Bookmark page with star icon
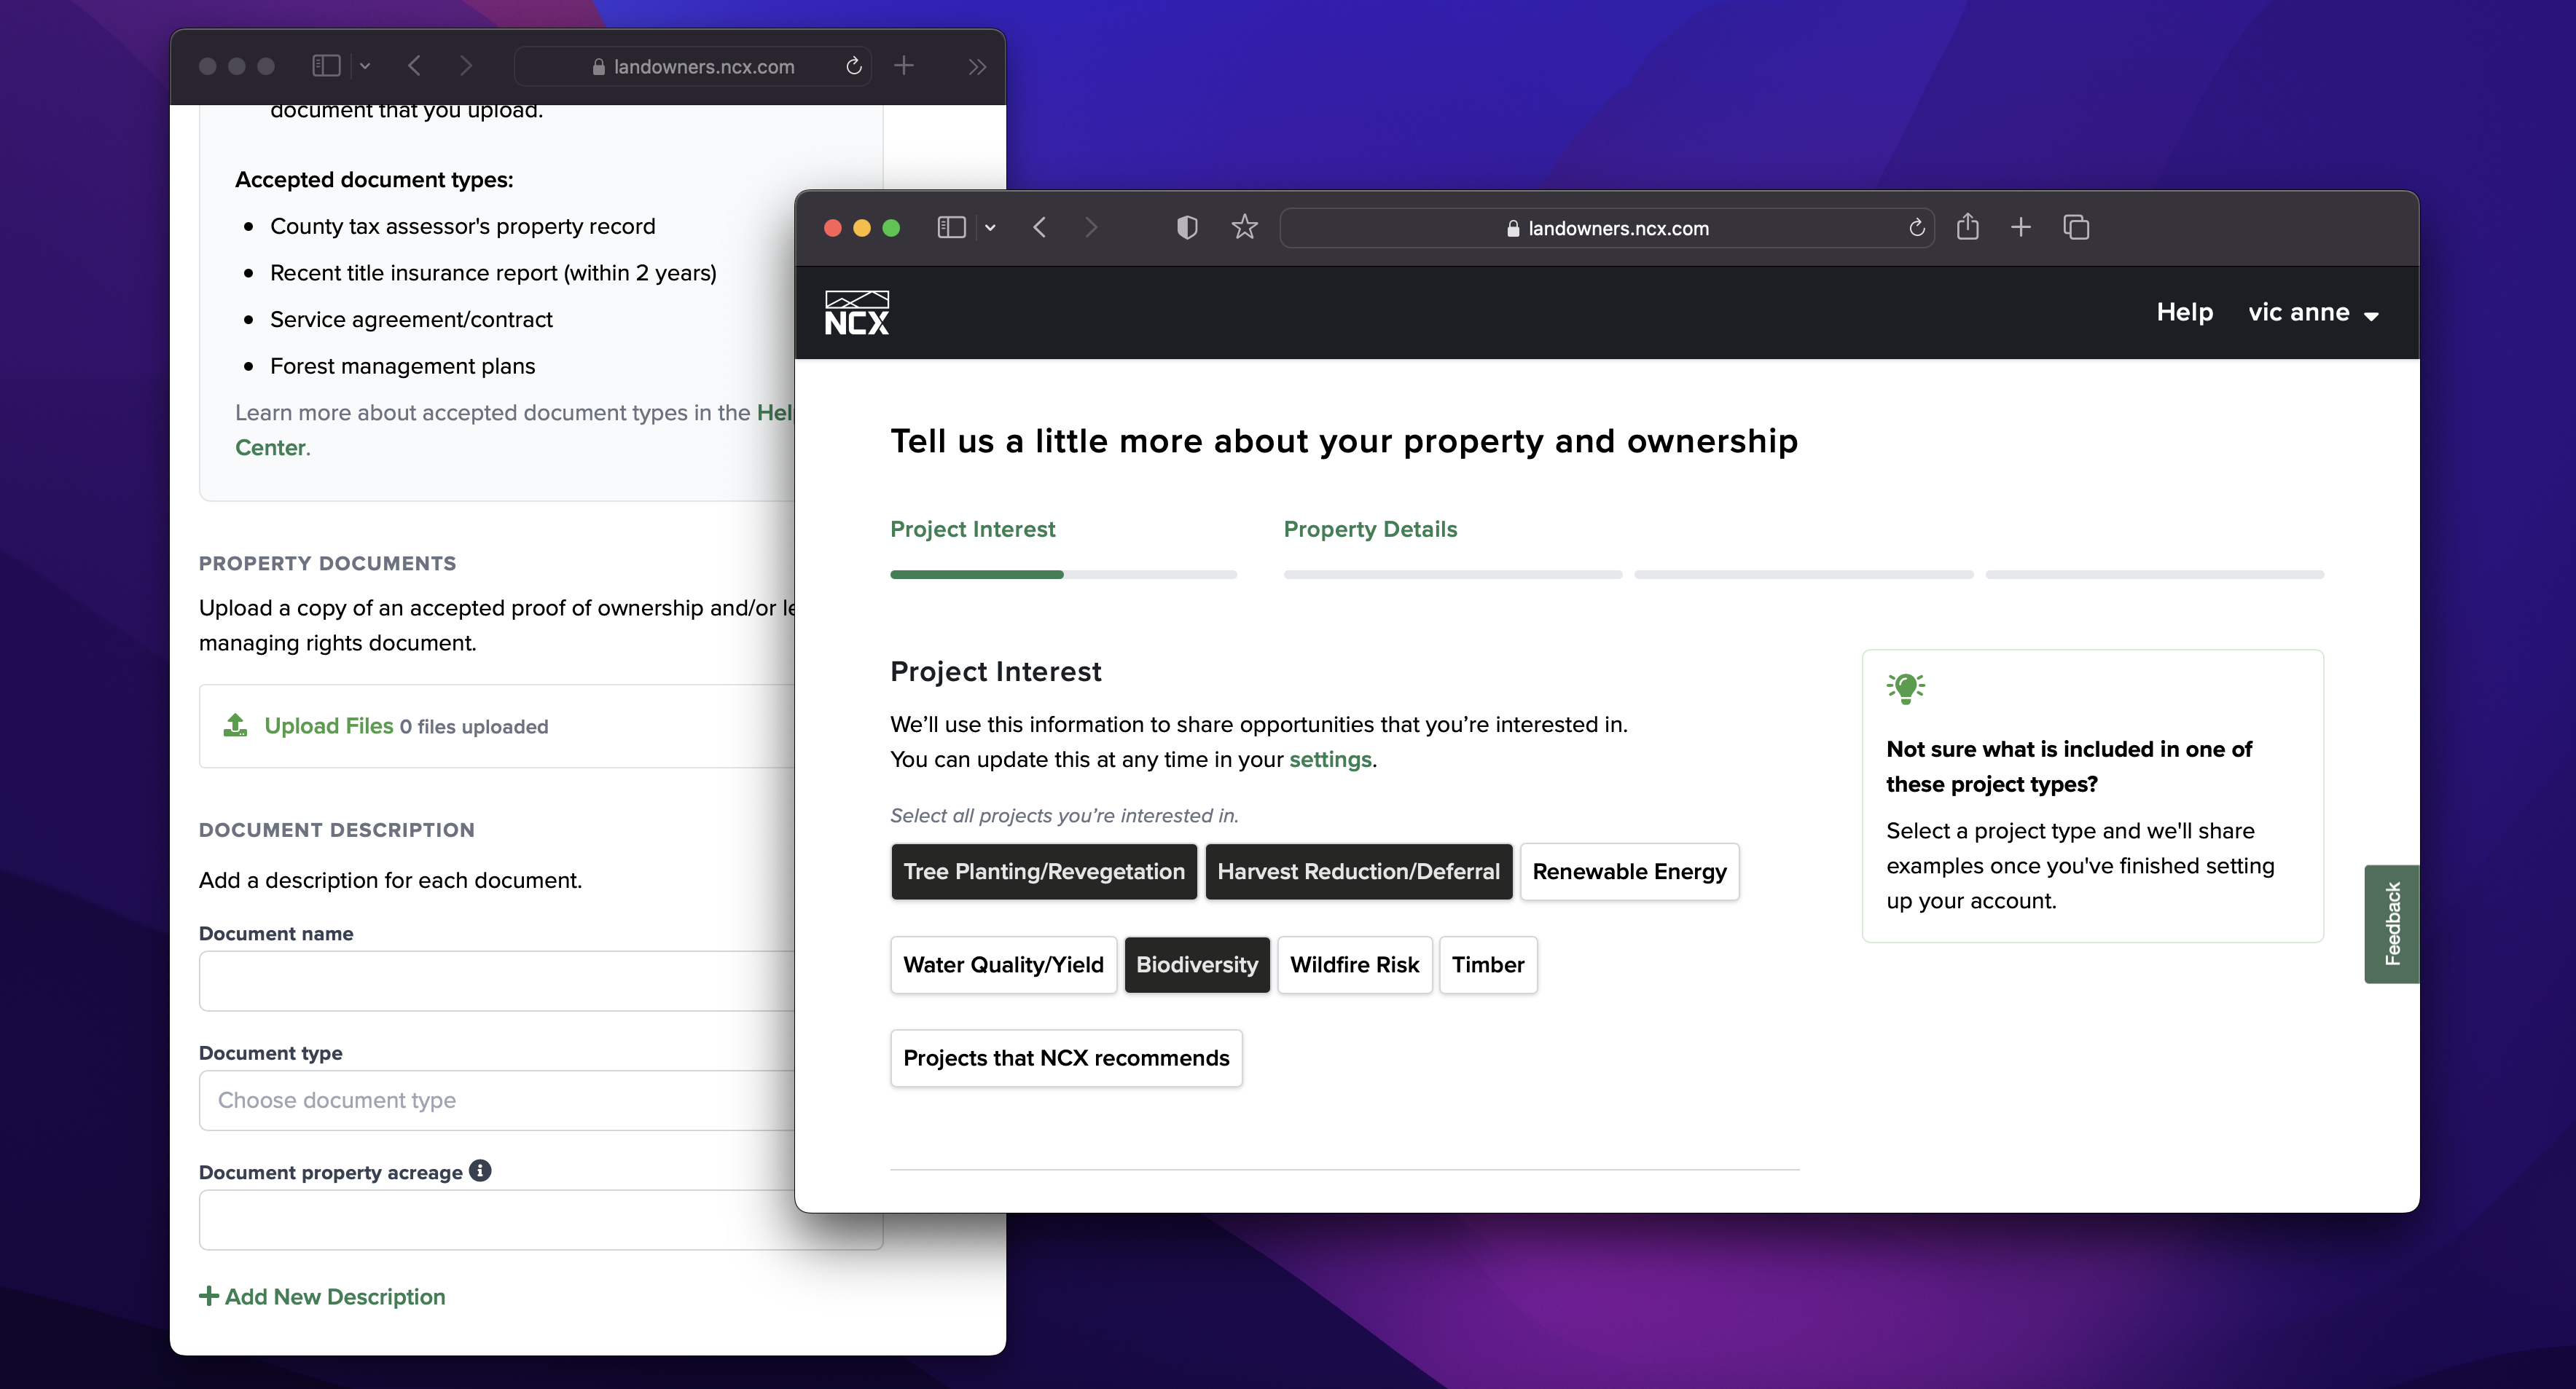The image size is (2576, 1389). point(1244,228)
